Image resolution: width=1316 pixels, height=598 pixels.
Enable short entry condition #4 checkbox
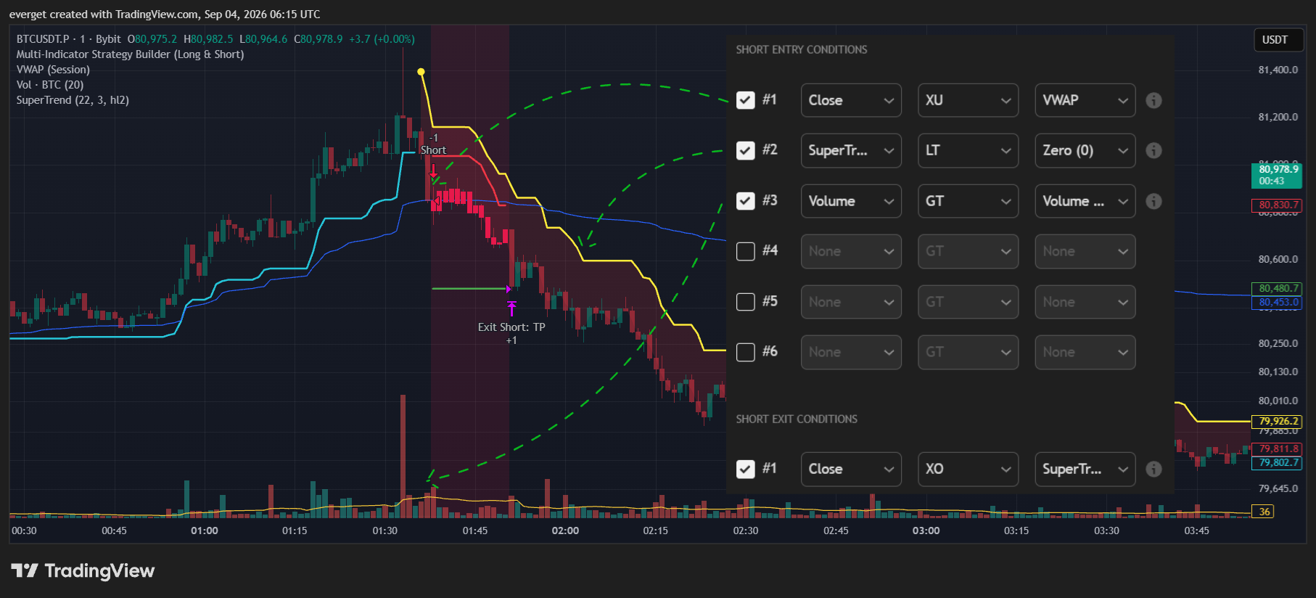click(746, 251)
